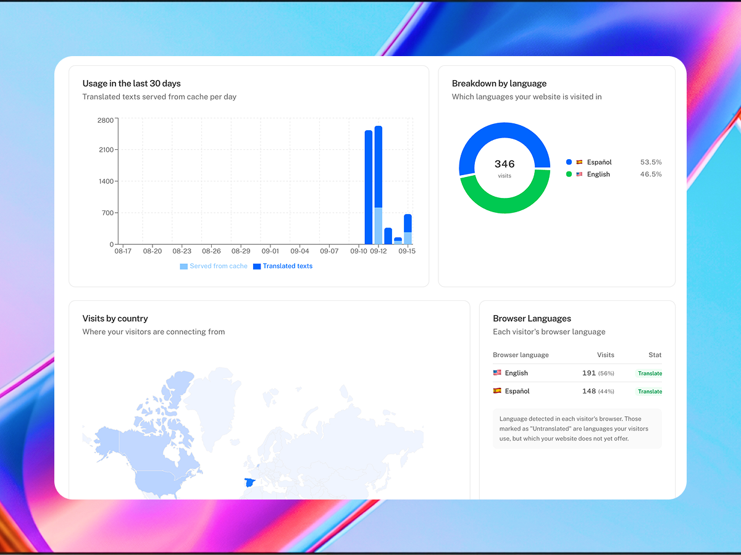The height and width of the screenshot is (555, 741).
Task: Click the green dot beside English legend
Action: point(569,175)
